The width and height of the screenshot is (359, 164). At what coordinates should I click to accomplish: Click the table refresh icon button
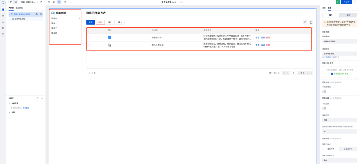point(305,22)
